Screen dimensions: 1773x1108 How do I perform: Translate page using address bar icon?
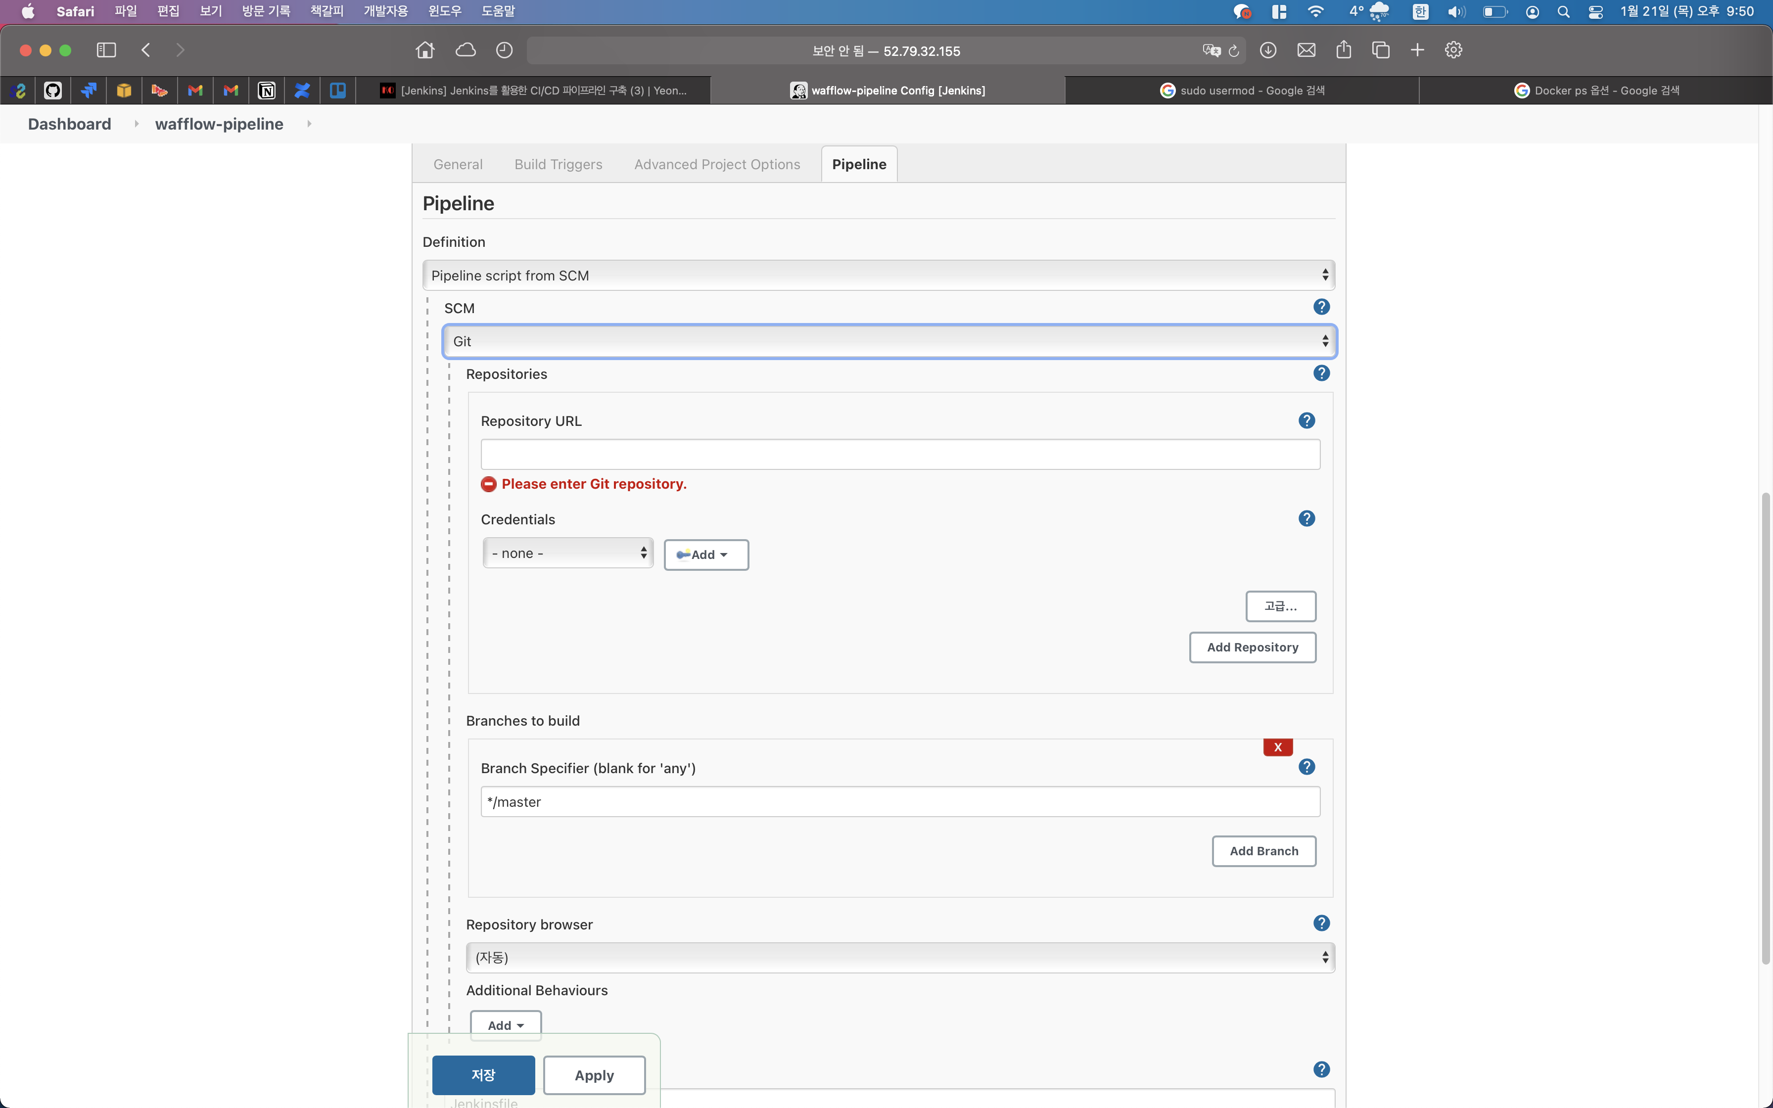point(1211,50)
